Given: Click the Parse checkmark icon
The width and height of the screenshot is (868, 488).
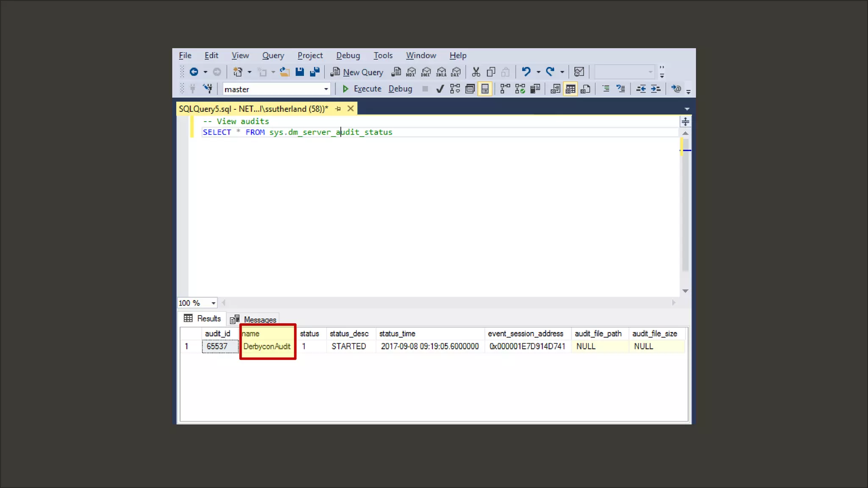Looking at the screenshot, I should [x=440, y=89].
